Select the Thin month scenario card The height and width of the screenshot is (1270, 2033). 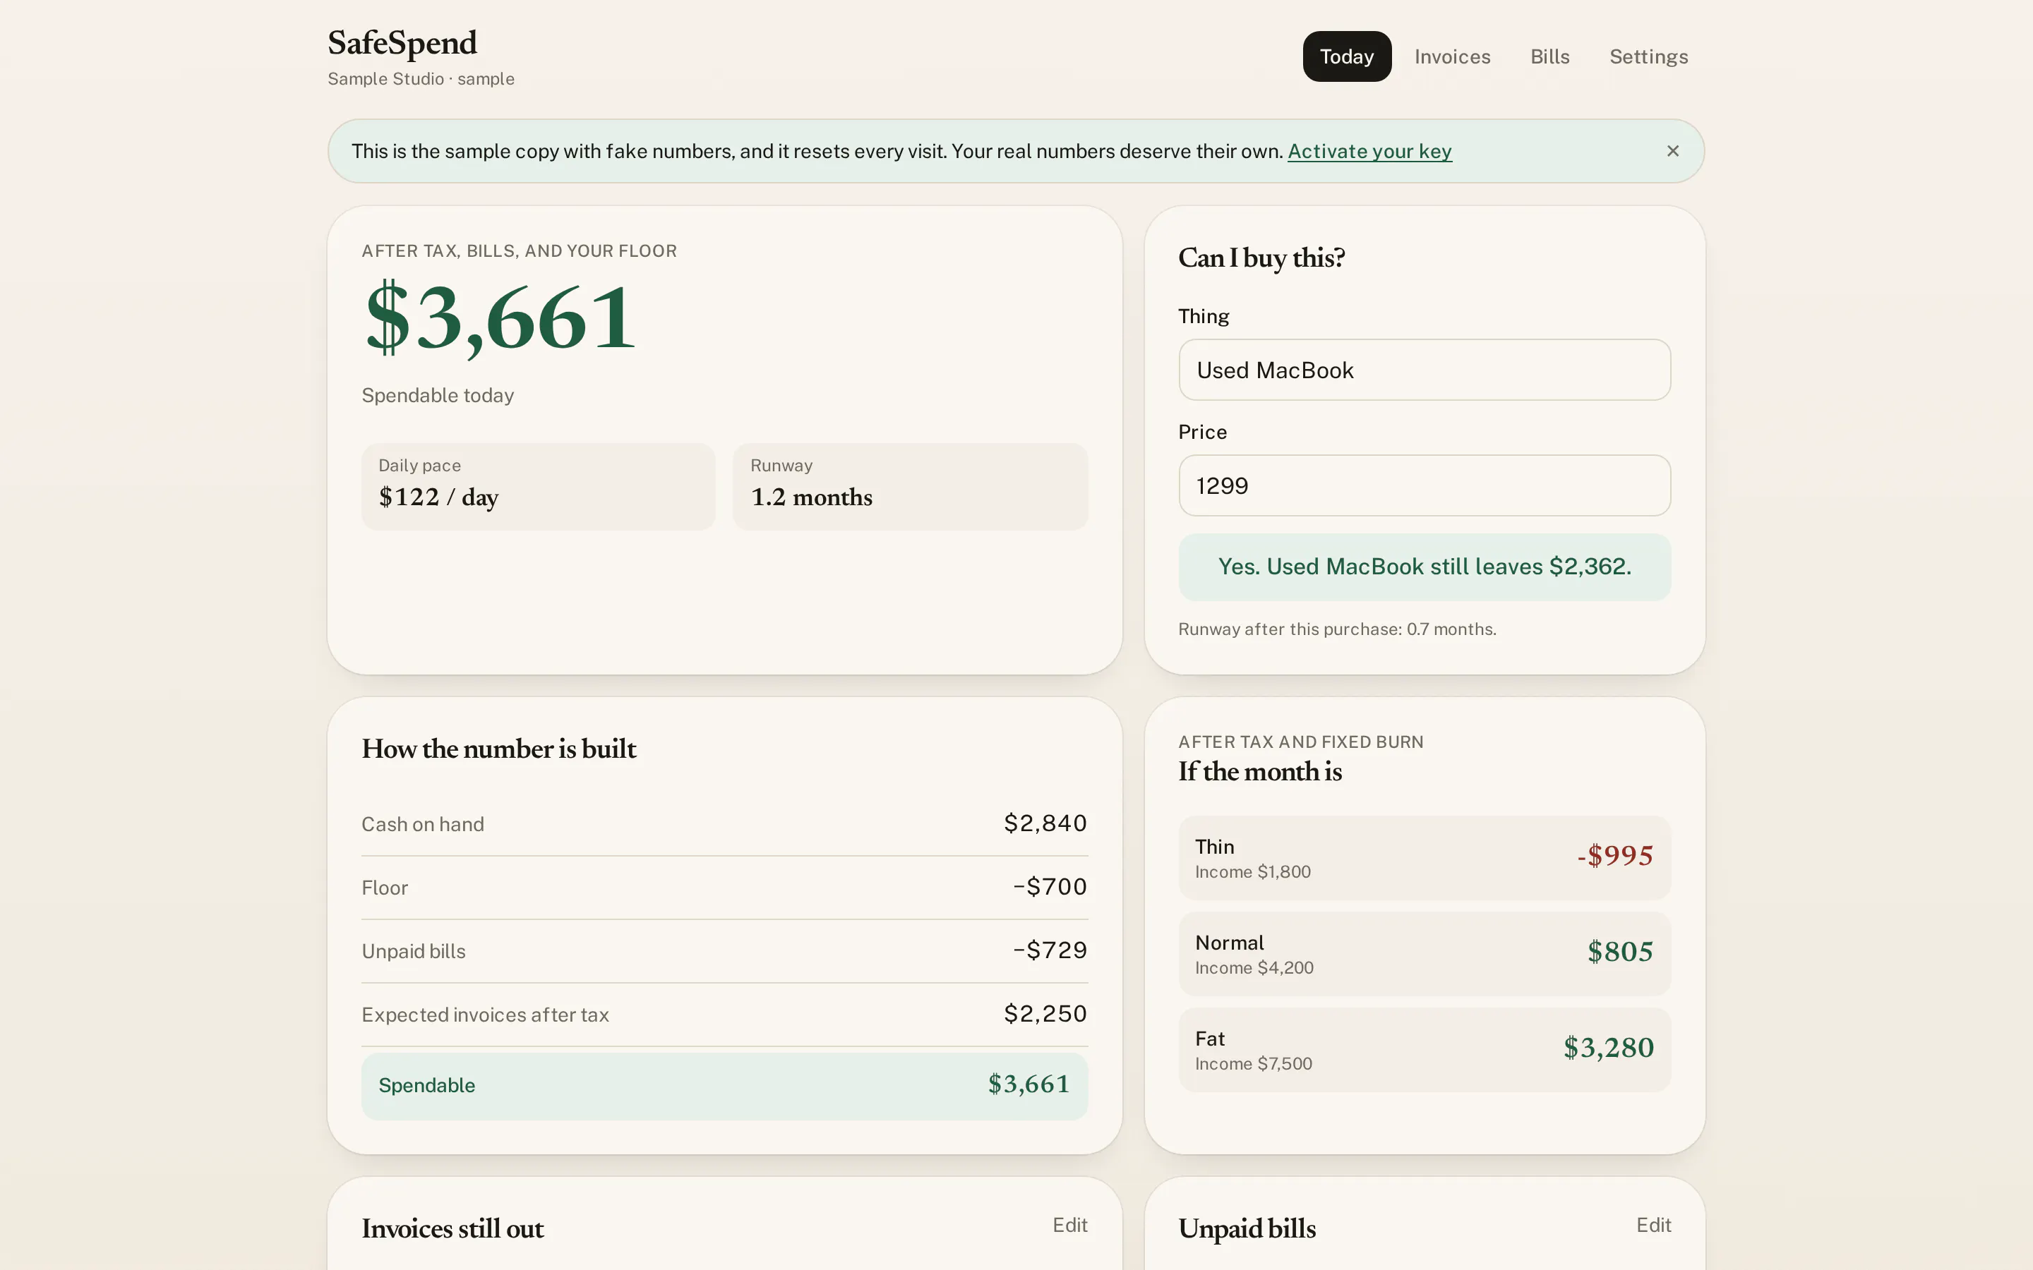coord(1424,857)
